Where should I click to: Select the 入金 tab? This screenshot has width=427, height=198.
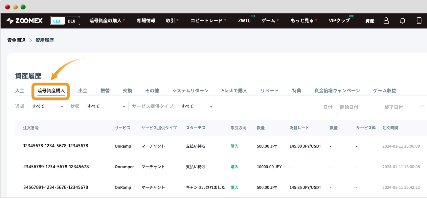pyautogui.click(x=20, y=91)
